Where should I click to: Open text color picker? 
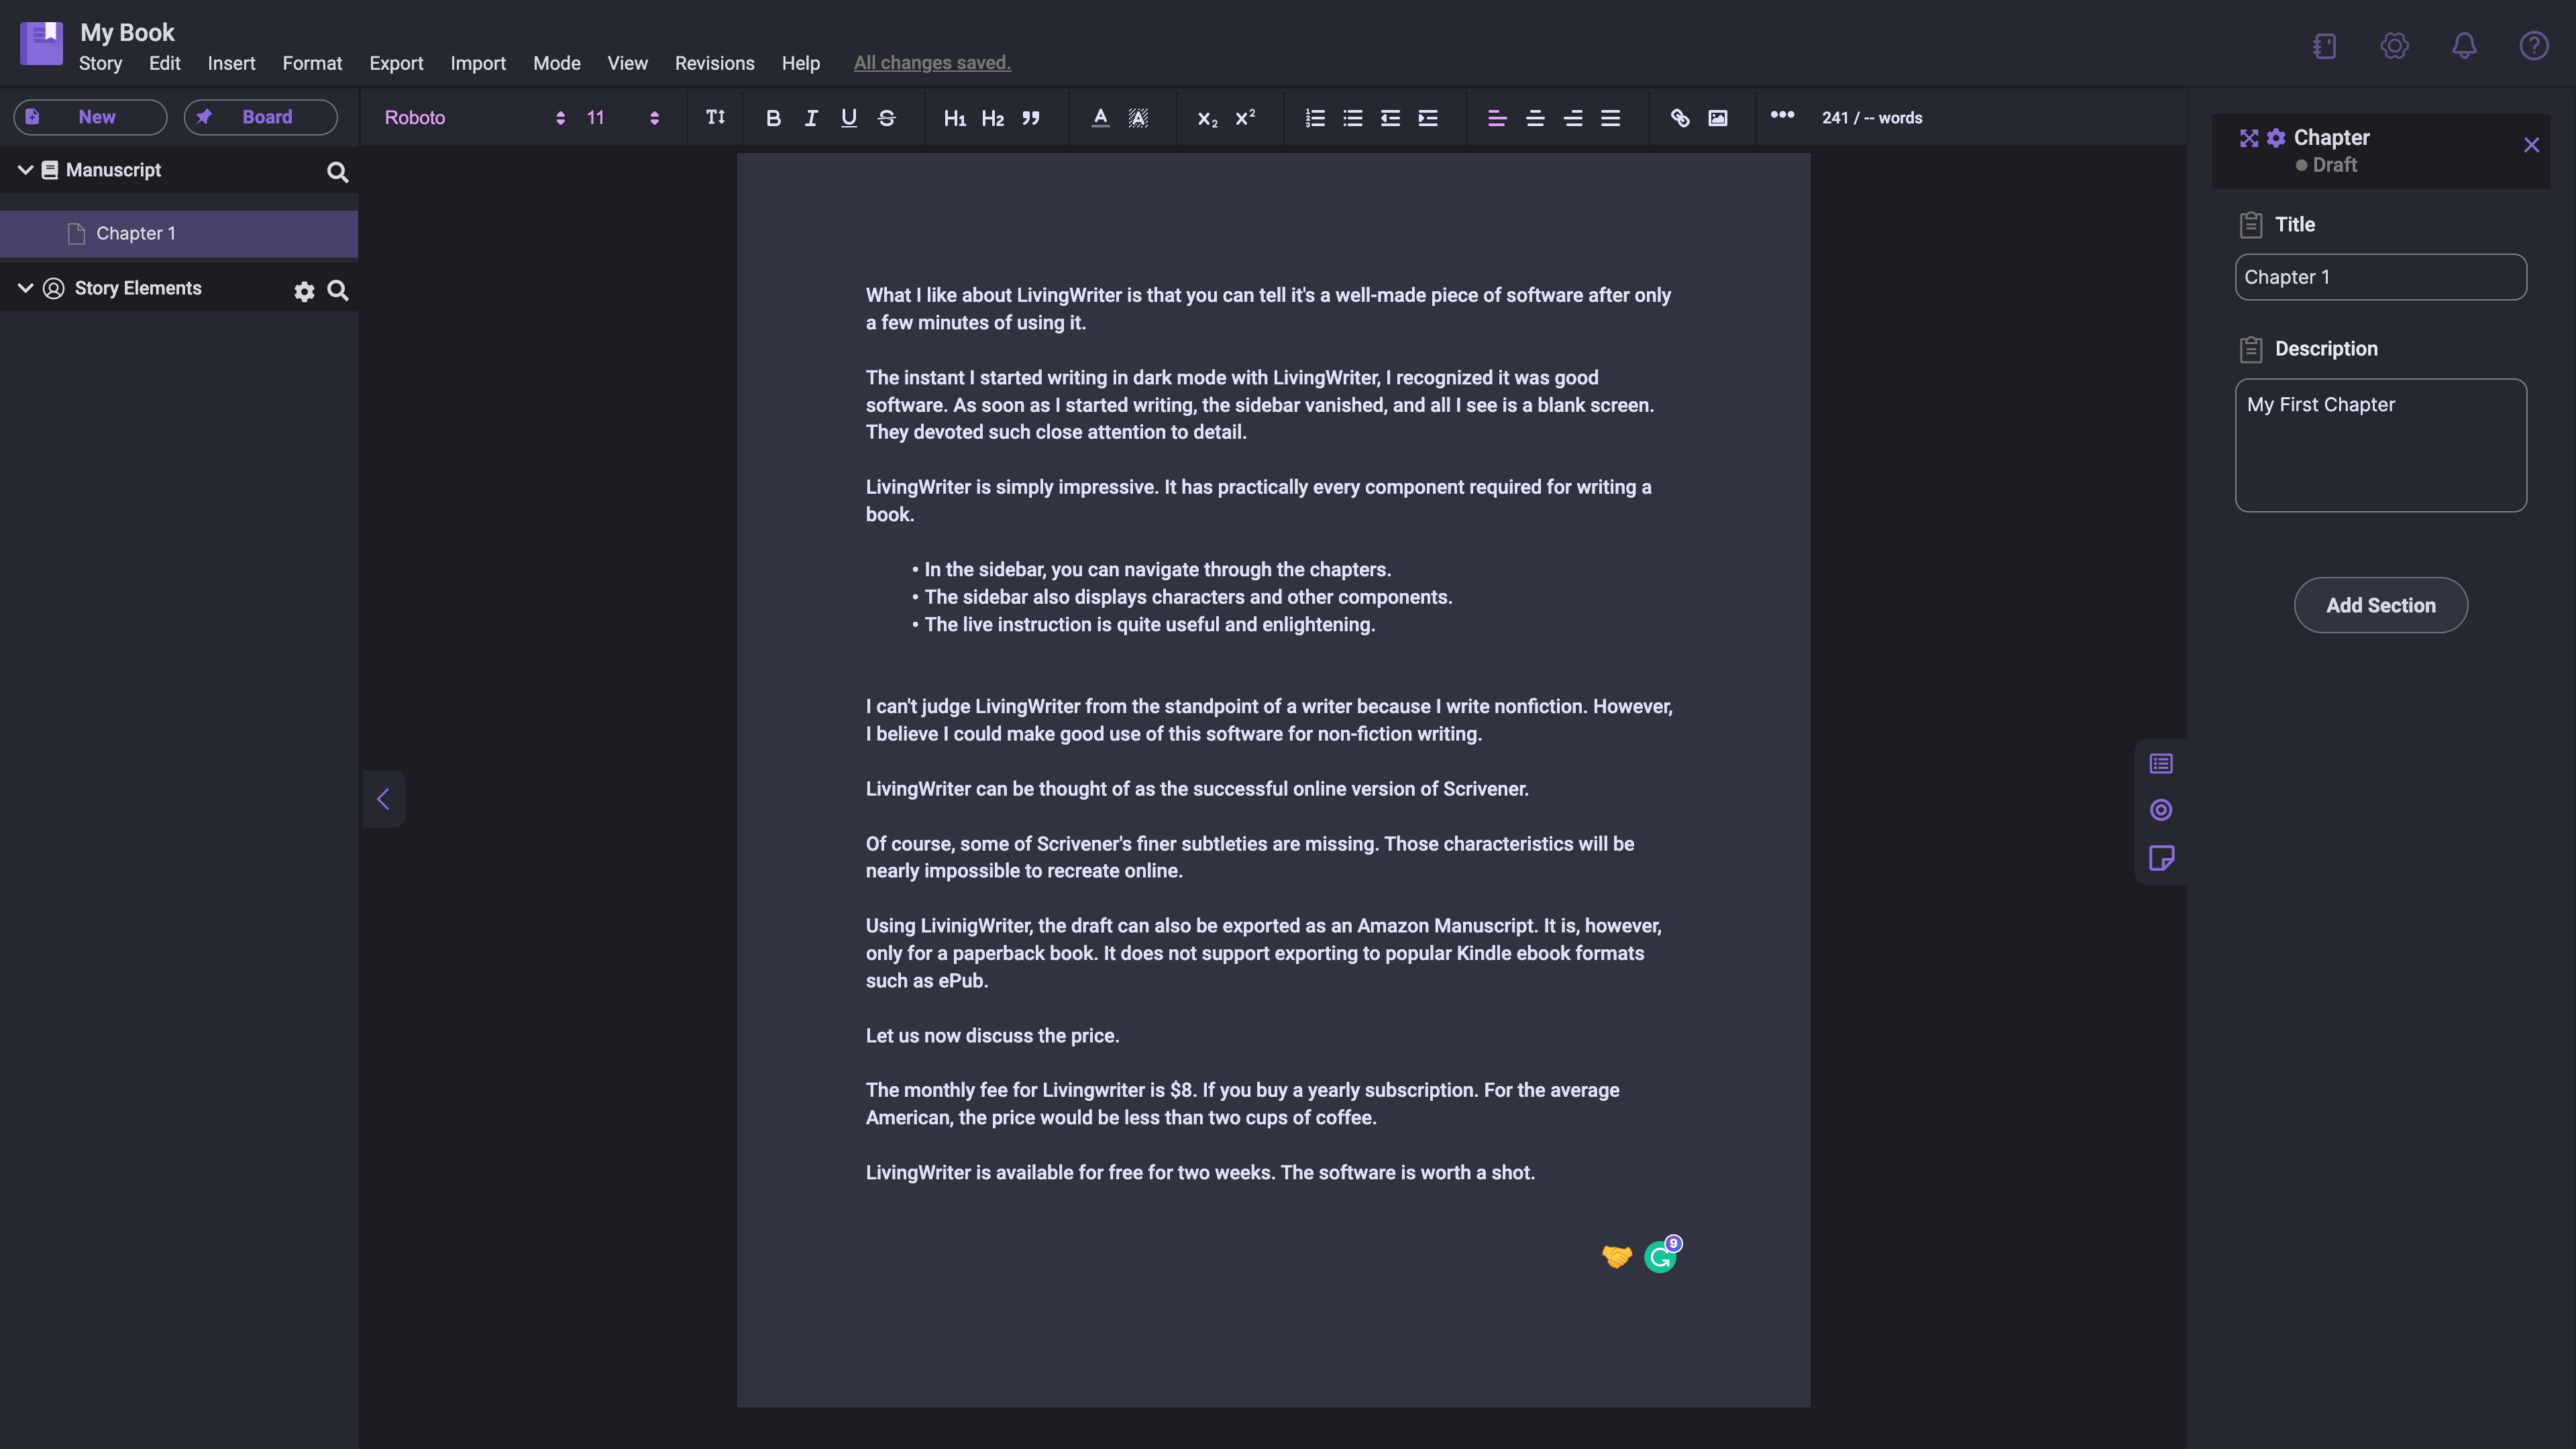tap(1101, 118)
